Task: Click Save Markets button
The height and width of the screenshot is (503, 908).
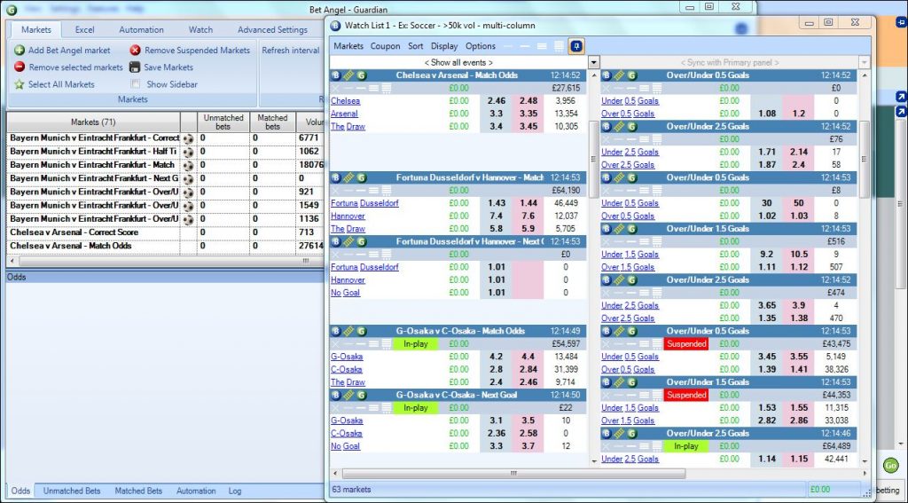Action: point(161,67)
